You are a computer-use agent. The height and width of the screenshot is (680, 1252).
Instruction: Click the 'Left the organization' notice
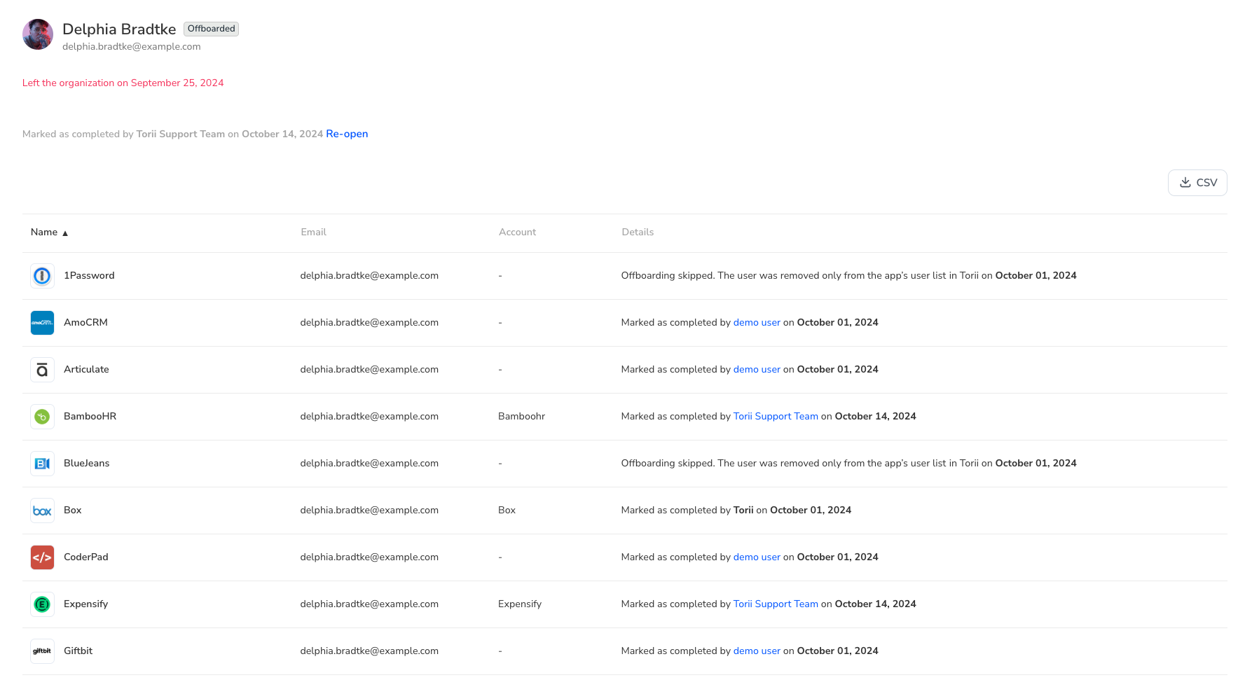[123, 83]
